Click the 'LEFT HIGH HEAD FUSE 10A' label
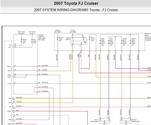The image size is (151, 125). click(111, 42)
